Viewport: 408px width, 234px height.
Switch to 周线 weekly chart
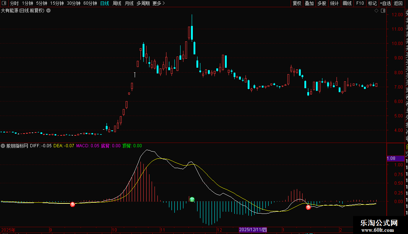[x=117, y=3]
